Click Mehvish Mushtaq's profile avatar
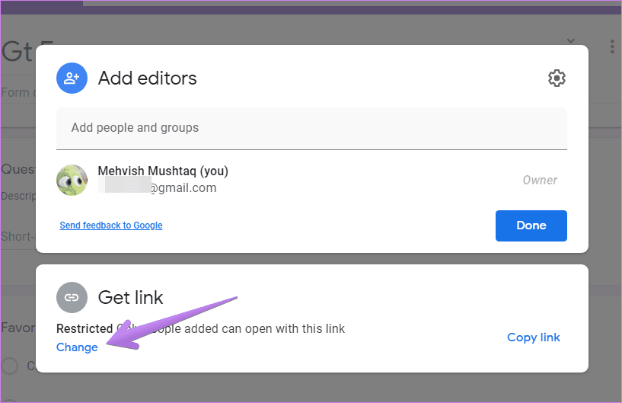This screenshot has height=403, width=622. [72, 181]
